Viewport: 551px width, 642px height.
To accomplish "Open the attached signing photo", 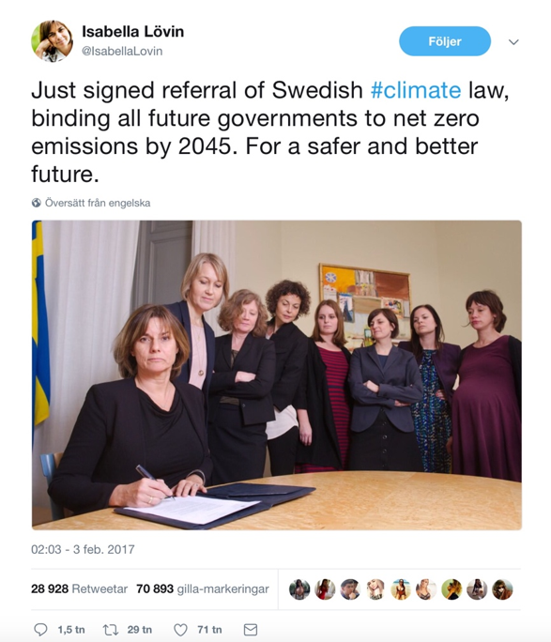I will click(x=277, y=375).
